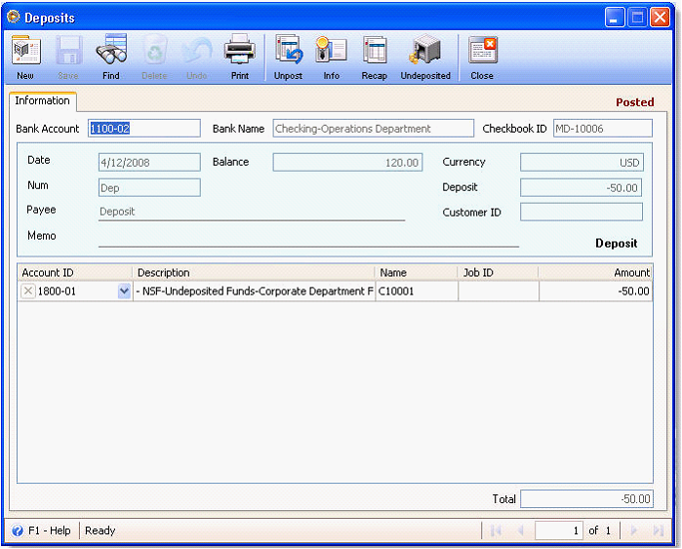Click the New deposit toolbar icon
Image resolution: width=682 pixels, height=549 pixels.
[25, 51]
